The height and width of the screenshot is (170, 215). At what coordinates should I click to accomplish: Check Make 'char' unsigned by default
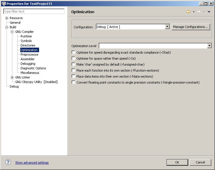[x=74, y=64]
